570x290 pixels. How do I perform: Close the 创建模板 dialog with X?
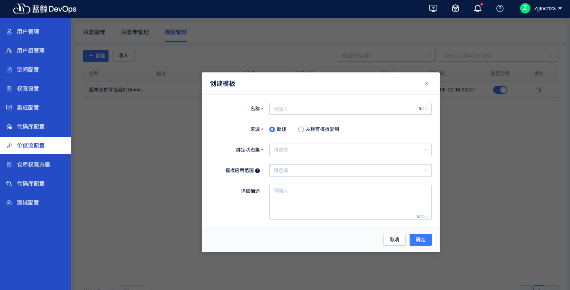click(x=427, y=83)
